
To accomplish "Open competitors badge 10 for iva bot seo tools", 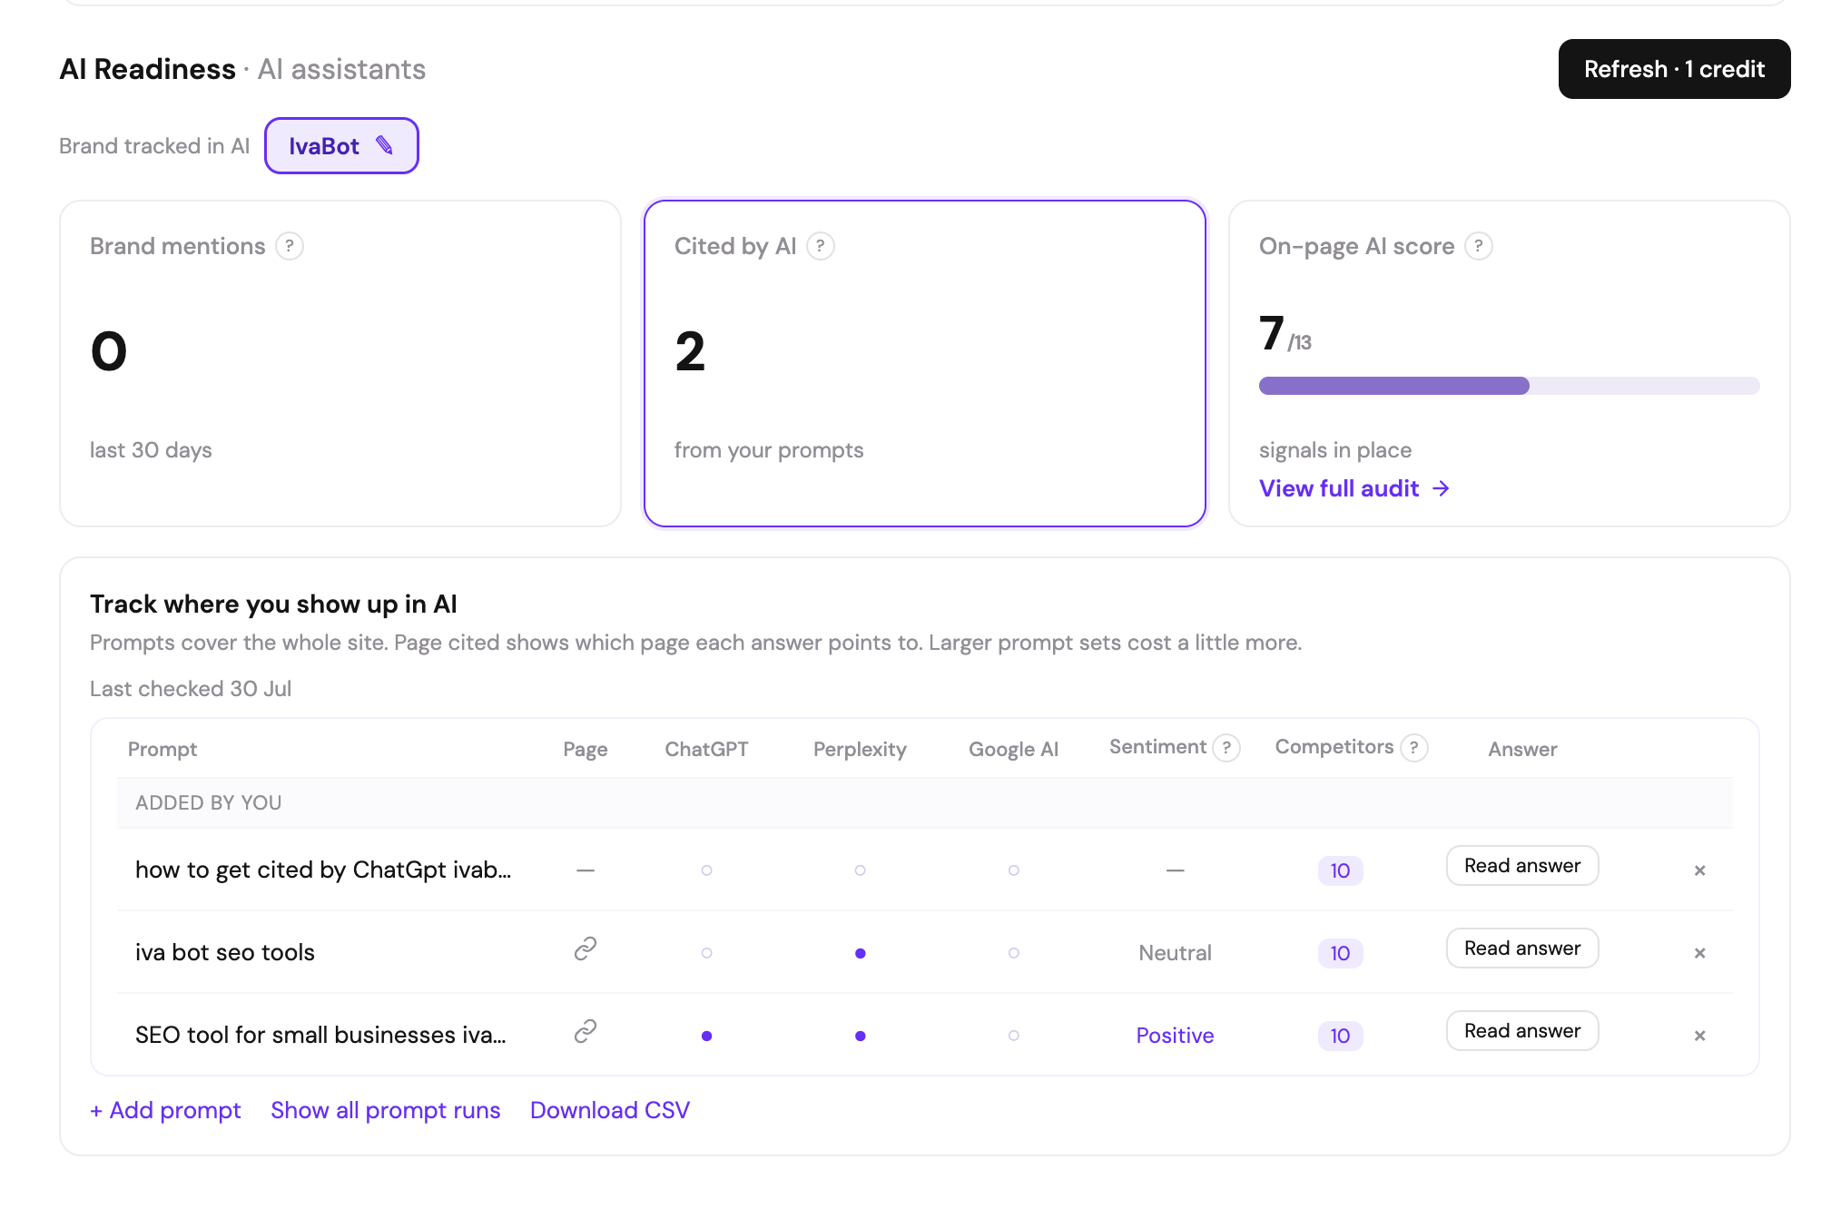I will click(x=1340, y=953).
